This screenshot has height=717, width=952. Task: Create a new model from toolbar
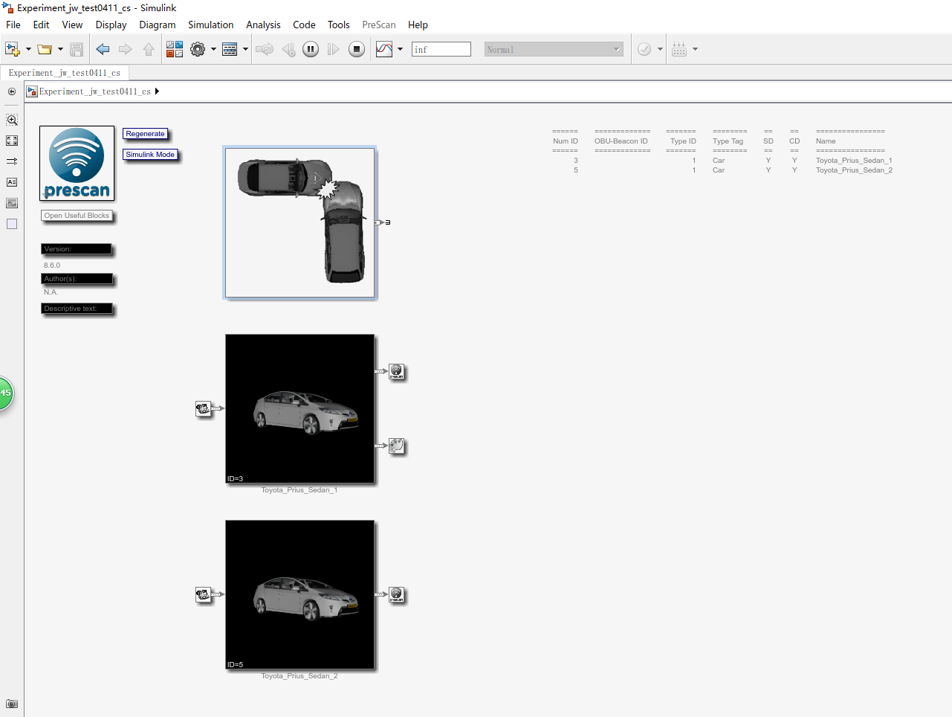(x=13, y=50)
